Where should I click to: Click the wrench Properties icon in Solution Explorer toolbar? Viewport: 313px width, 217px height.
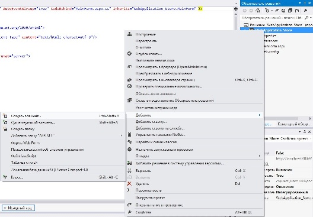(305, 11)
